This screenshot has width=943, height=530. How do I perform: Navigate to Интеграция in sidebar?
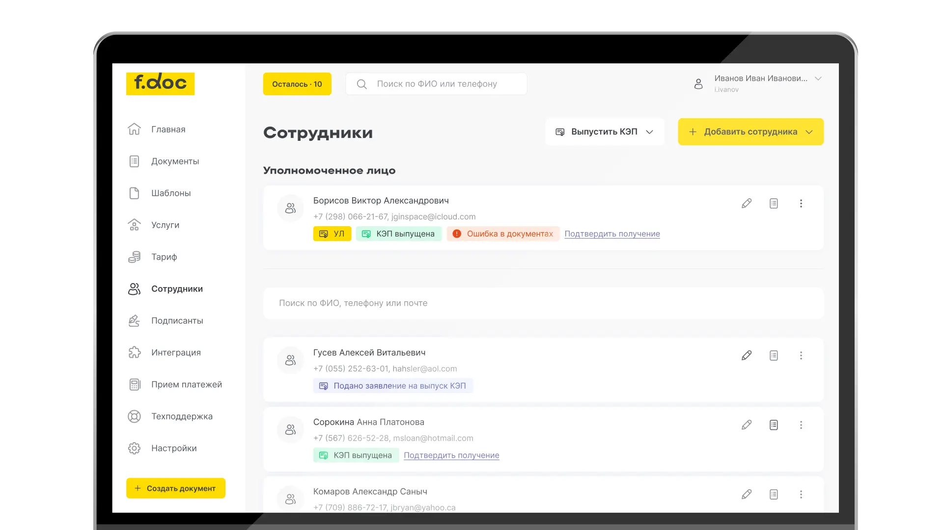point(176,353)
